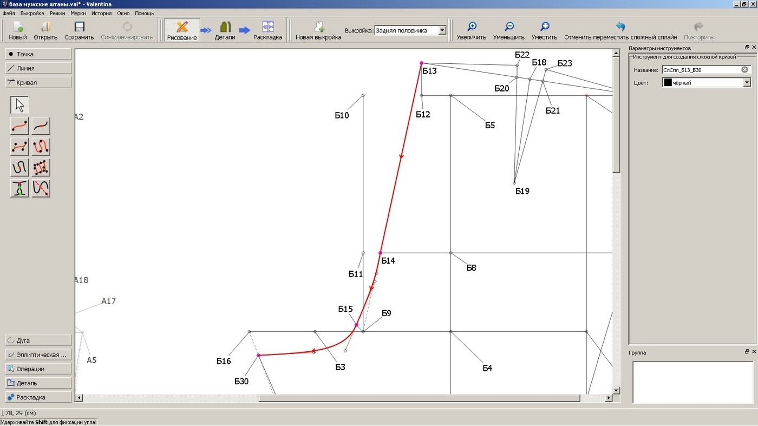Open the Окно menu
Viewport: 758px width, 426px height.
click(123, 13)
